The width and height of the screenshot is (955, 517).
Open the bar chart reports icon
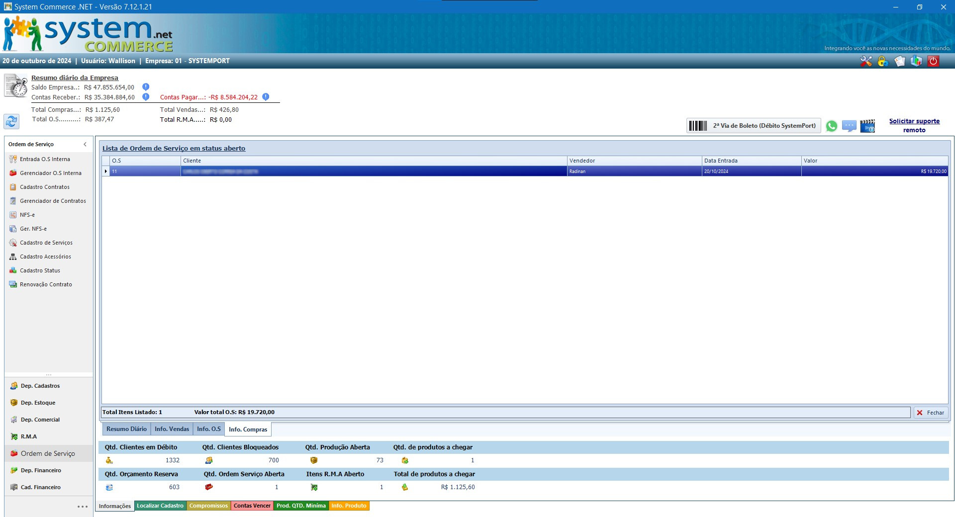click(916, 61)
